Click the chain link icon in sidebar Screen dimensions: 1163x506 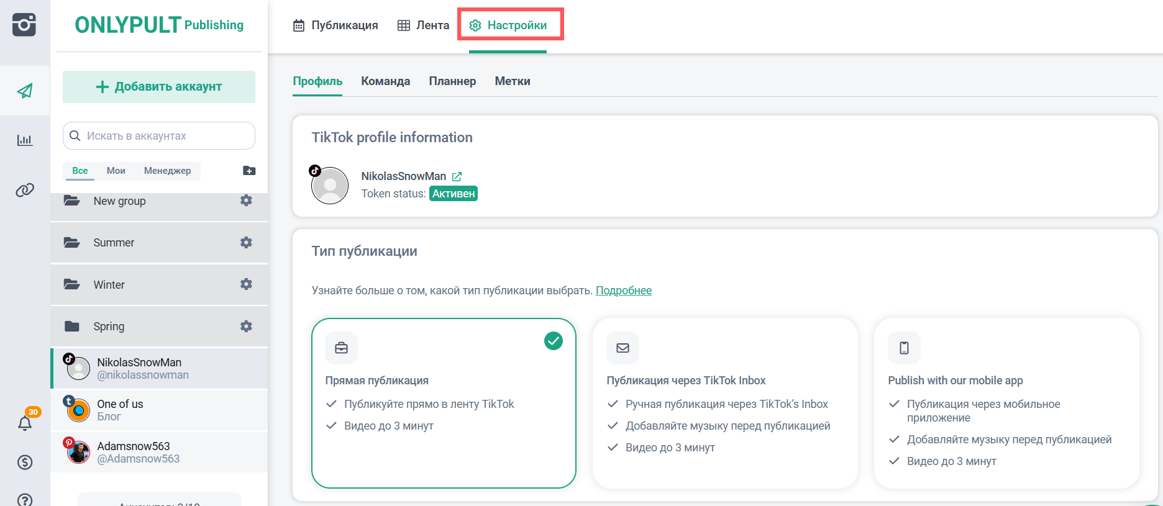coord(25,190)
